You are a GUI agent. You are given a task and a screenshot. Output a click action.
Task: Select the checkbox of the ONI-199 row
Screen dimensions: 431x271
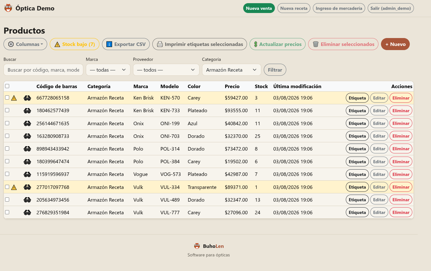click(7, 123)
